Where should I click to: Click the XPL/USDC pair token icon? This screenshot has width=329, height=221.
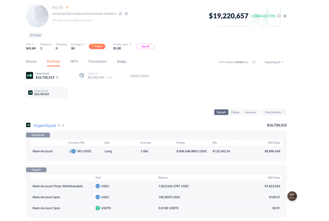72,151
